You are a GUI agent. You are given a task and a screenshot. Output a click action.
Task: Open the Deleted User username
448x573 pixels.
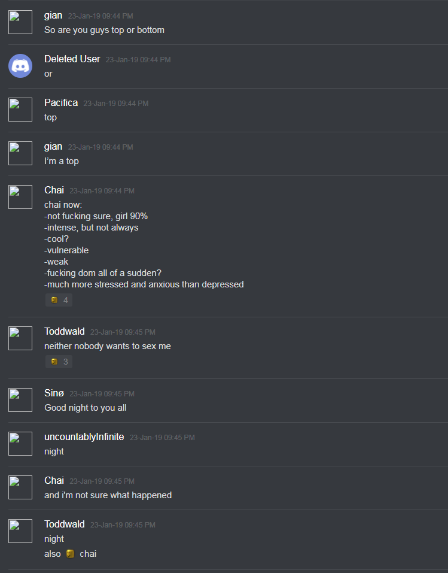pos(72,59)
